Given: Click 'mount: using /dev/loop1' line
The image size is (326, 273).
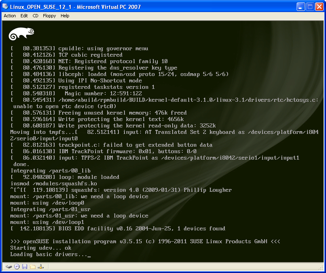Looking at the screenshot, I should tap(47, 223).
